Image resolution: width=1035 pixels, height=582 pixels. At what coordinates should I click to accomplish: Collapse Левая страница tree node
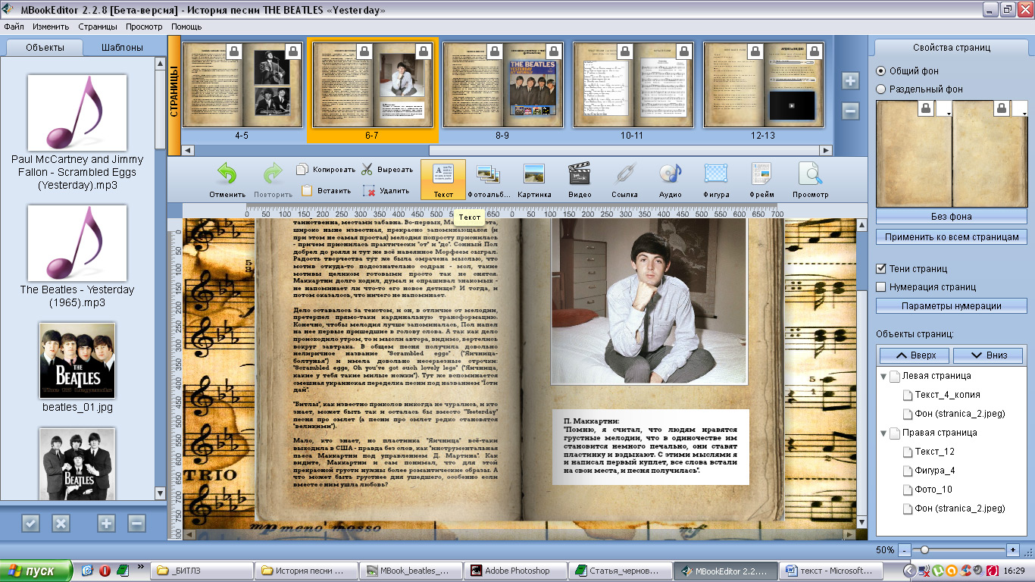883,376
